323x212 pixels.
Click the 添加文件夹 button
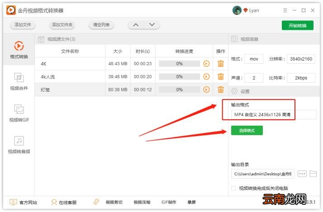(x=62, y=25)
